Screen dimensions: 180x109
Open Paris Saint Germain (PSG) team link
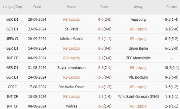[138, 97]
